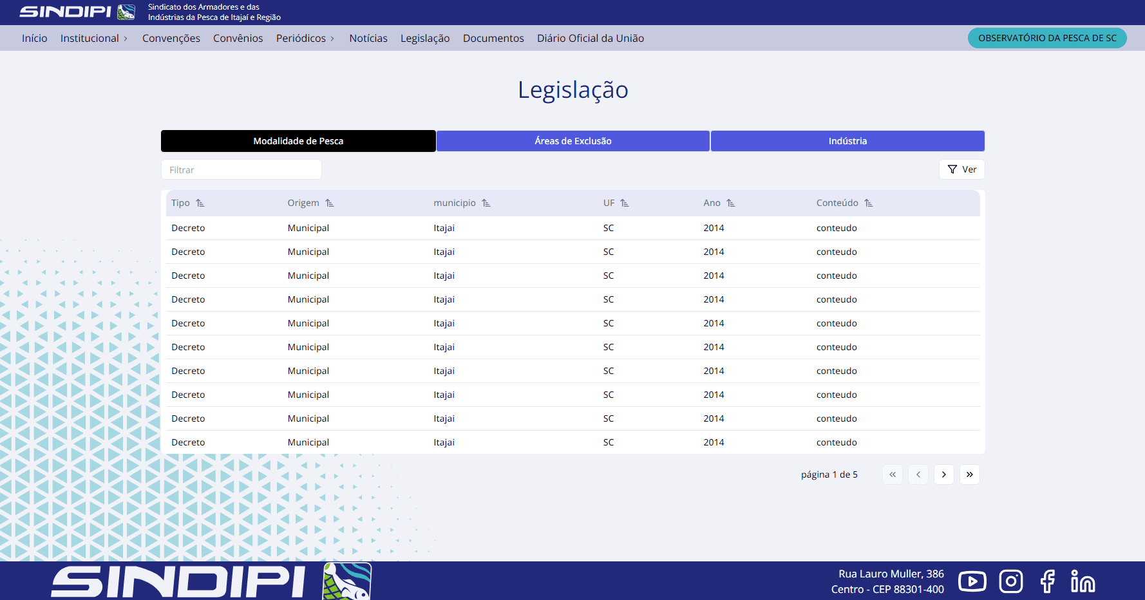Click the municipio sort icon
This screenshot has width=1145, height=600.
point(486,203)
